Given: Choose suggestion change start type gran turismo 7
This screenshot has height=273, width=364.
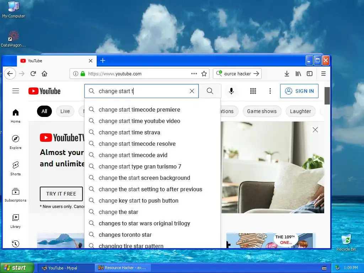Looking at the screenshot, I should 152,166.
